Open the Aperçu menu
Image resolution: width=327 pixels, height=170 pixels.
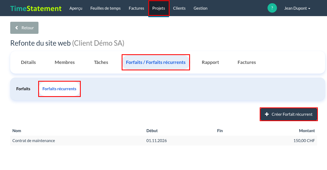(76, 8)
